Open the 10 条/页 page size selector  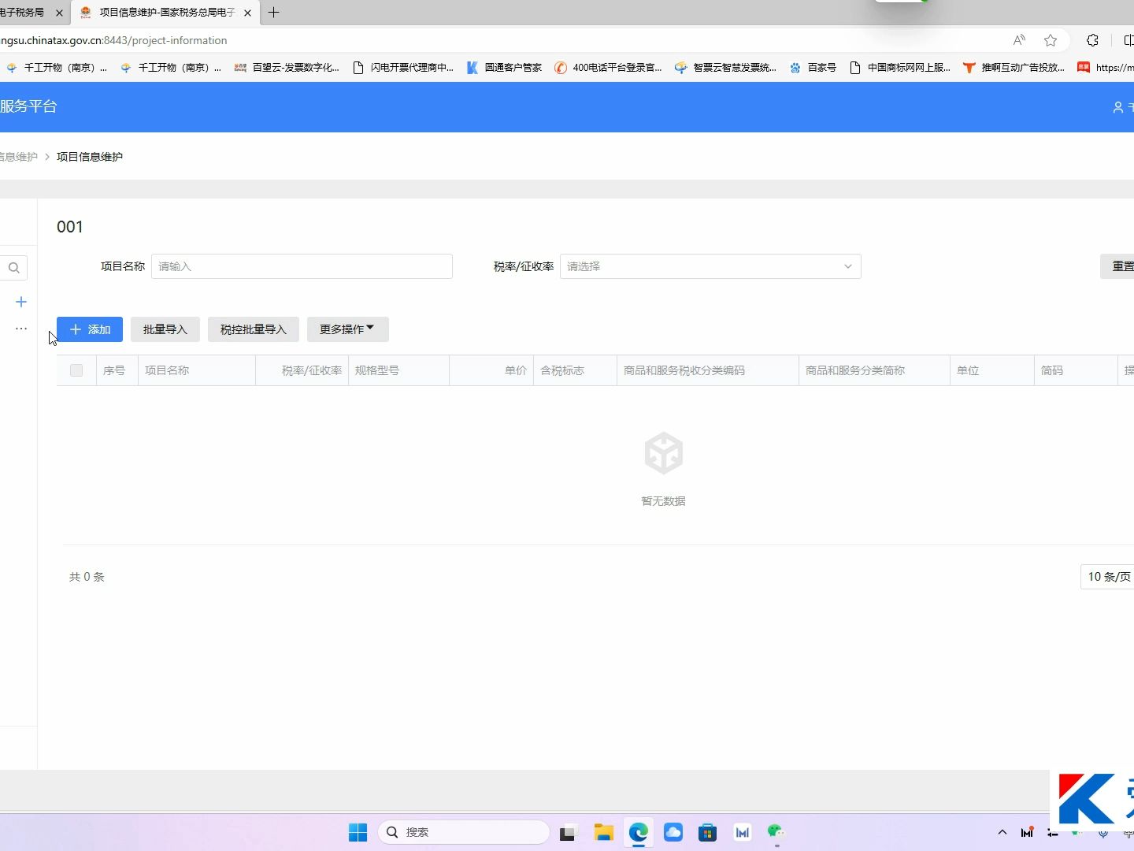click(x=1109, y=577)
